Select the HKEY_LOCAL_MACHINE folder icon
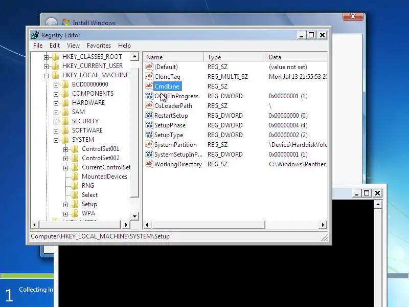Image resolution: width=409 pixels, height=307 pixels. tap(56, 75)
